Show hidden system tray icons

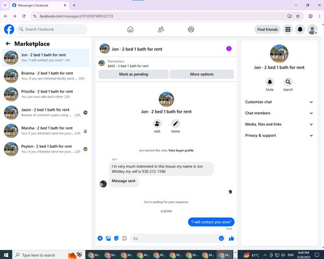pyautogui.click(x=265, y=255)
